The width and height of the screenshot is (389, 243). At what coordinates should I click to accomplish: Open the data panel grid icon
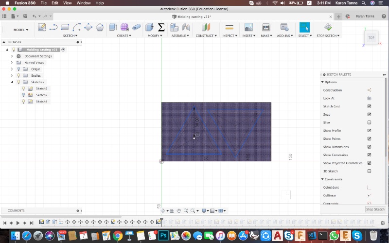point(4,16)
